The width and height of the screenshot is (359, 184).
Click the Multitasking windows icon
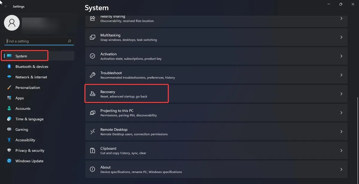(x=93, y=37)
